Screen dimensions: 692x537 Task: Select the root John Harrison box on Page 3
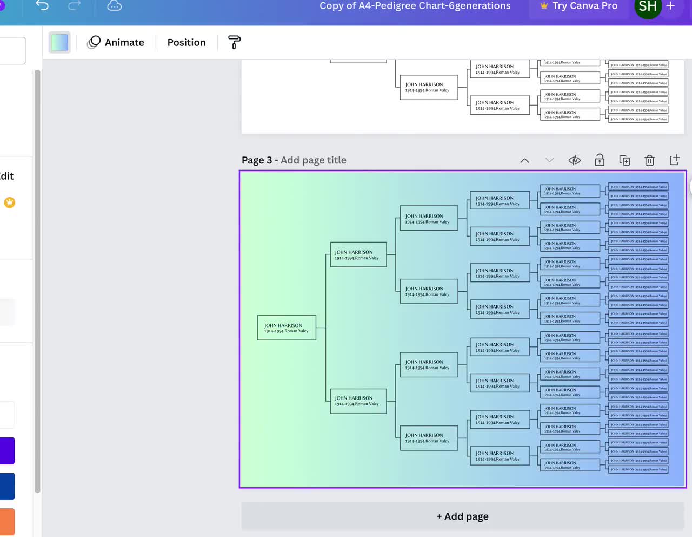click(x=287, y=328)
